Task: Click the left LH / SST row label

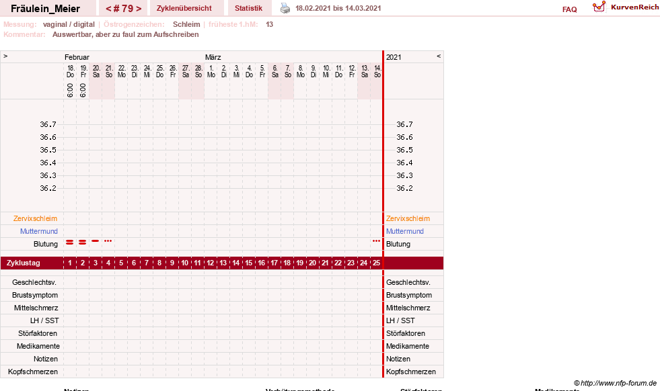Action: coord(44,320)
